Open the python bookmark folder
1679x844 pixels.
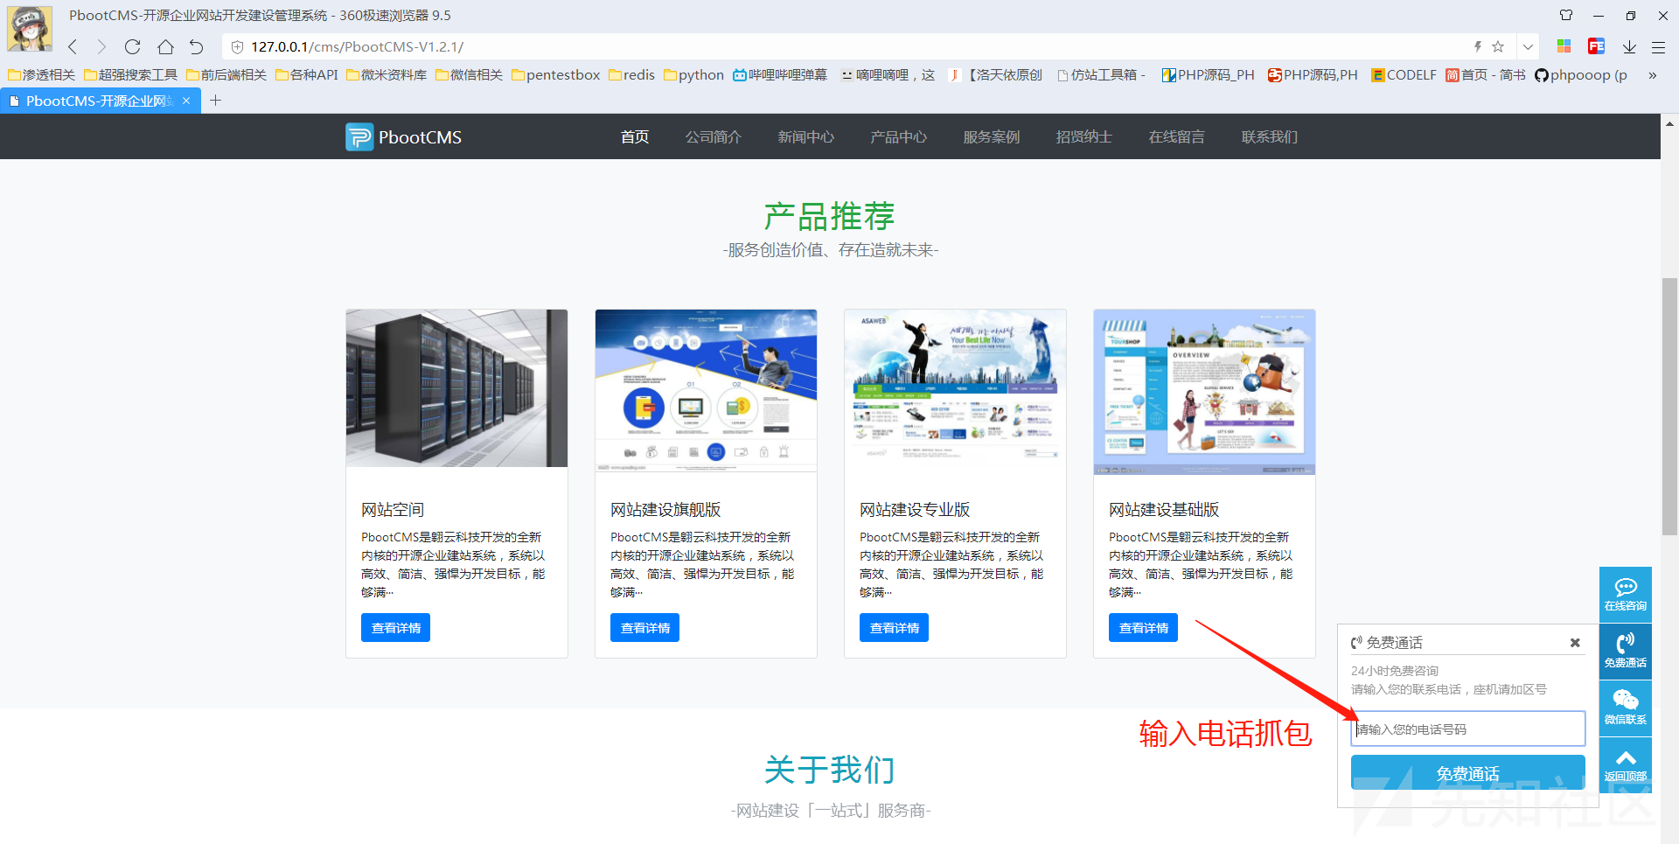[x=693, y=75]
